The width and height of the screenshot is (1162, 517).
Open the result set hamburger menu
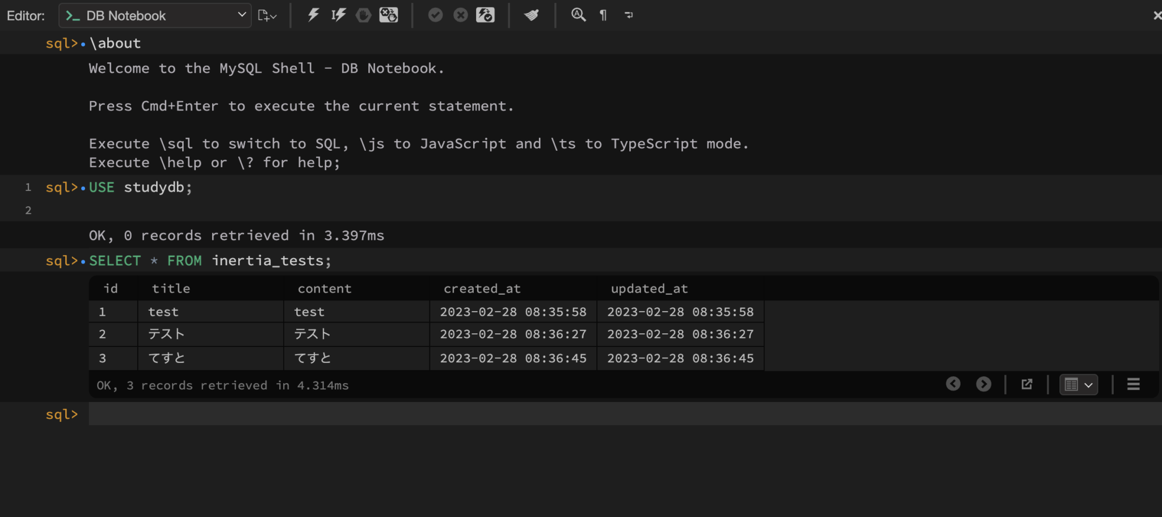1133,384
